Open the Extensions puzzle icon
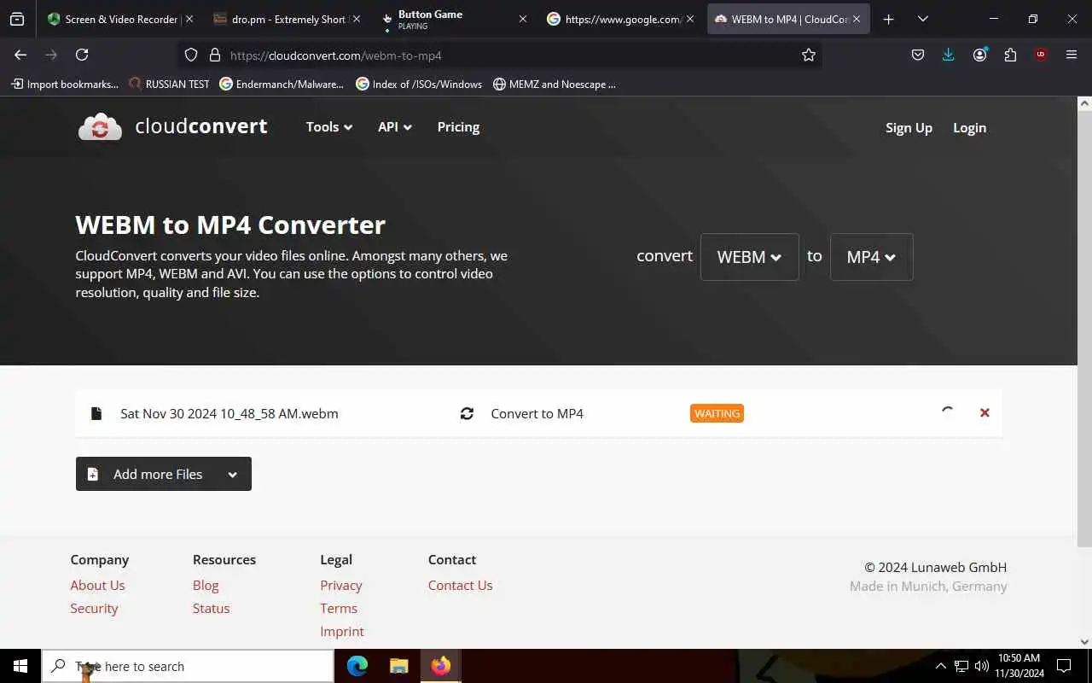This screenshot has width=1092, height=683. pos(1010,55)
